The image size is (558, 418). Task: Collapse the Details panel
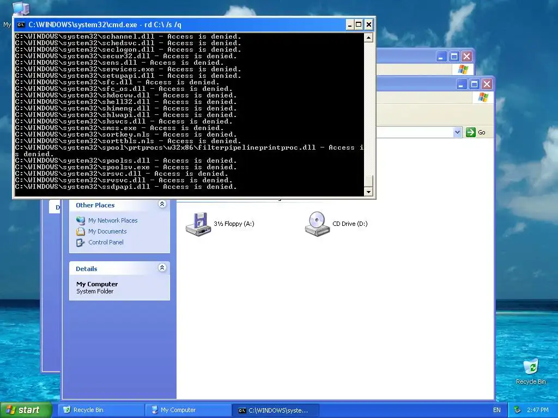point(162,268)
